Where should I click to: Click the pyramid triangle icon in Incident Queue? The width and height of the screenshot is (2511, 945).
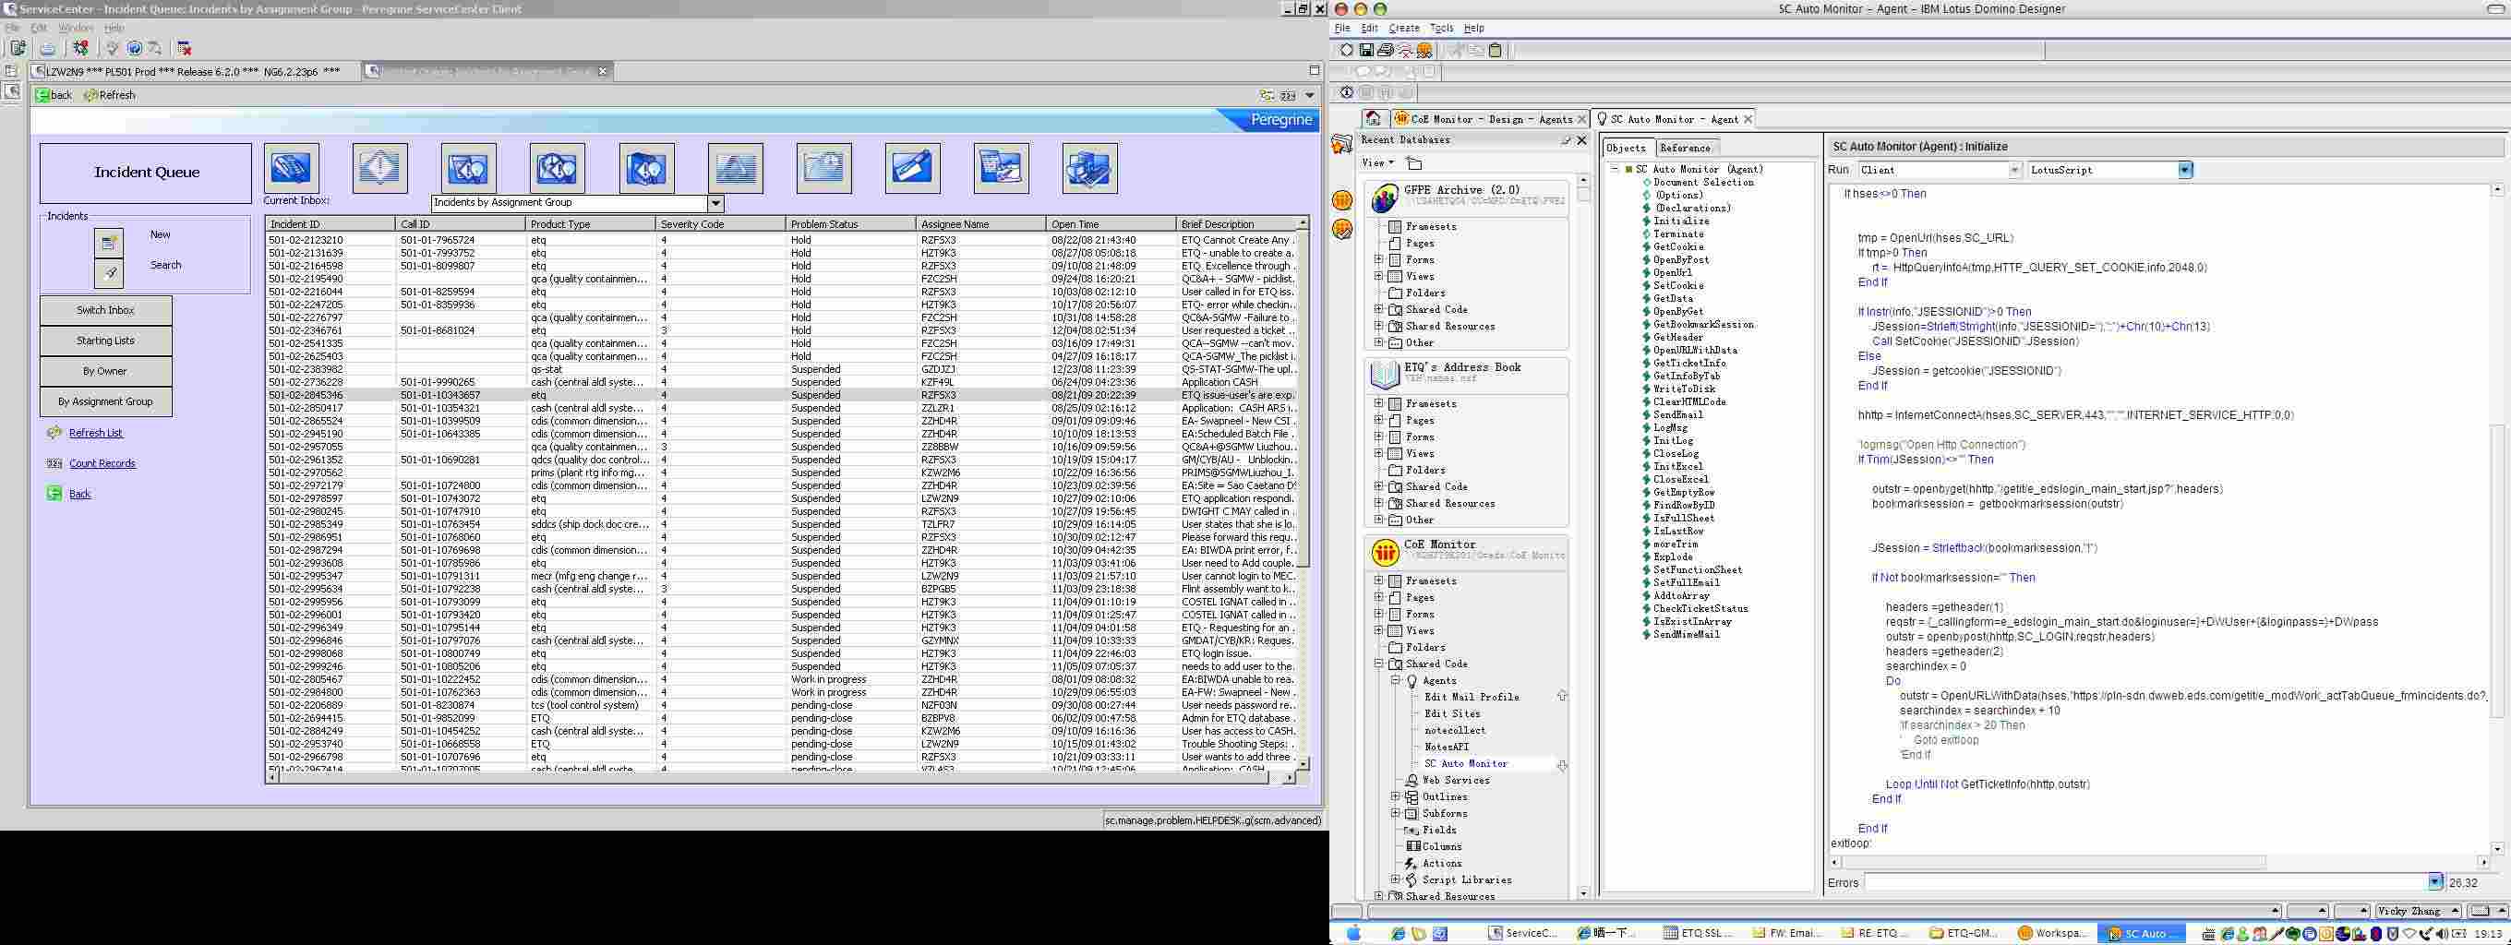click(735, 168)
